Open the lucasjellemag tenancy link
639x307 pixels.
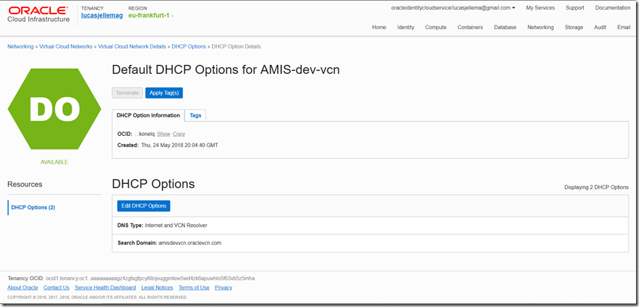(101, 16)
